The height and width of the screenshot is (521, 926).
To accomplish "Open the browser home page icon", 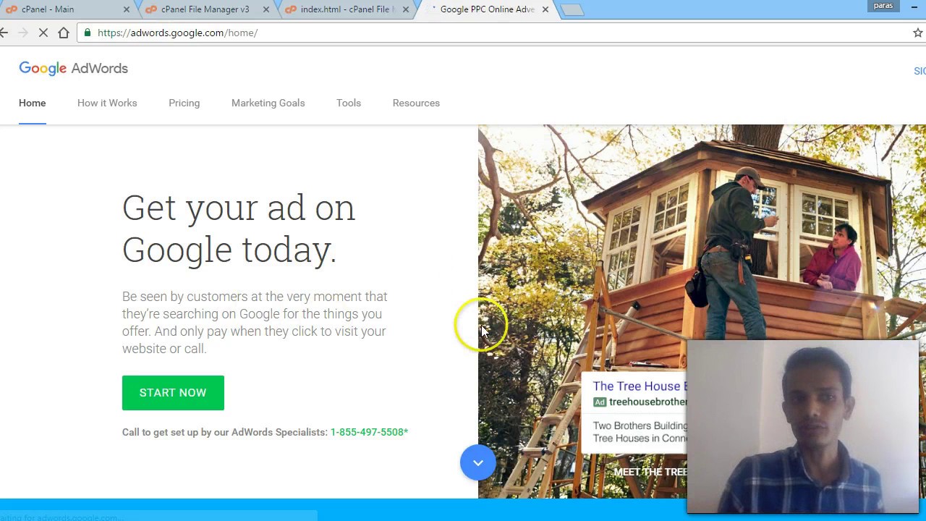I will click(64, 33).
